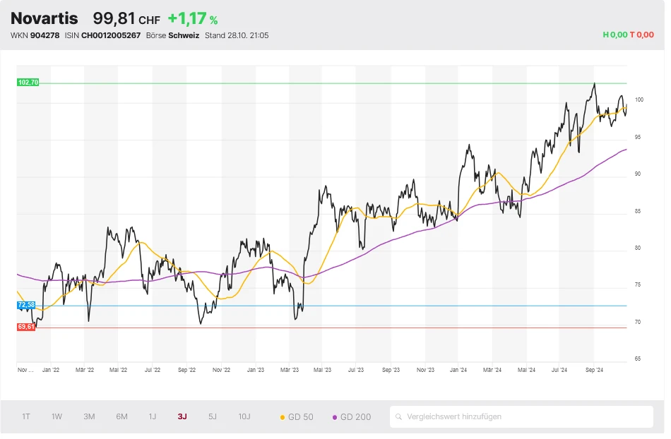The width and height of the screenshot is (671, 439).
Task: Toggle the GD 200 moving average label
Action: pyautogui.click(x=355, y=417)
